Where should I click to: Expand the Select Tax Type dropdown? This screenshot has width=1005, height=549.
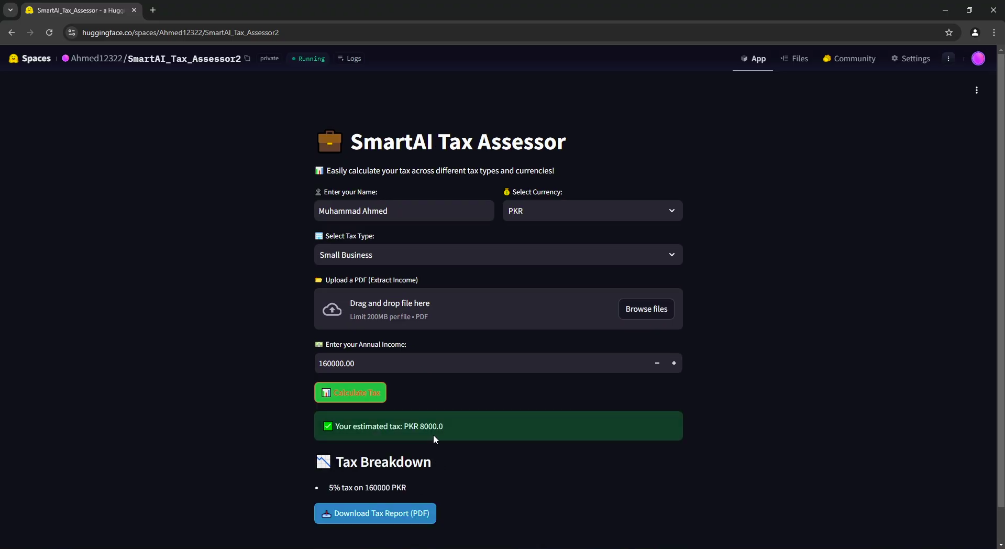pos(498,255)
